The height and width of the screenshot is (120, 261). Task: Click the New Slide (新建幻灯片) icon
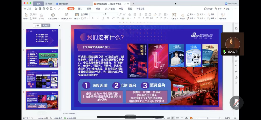coord(66,15)
